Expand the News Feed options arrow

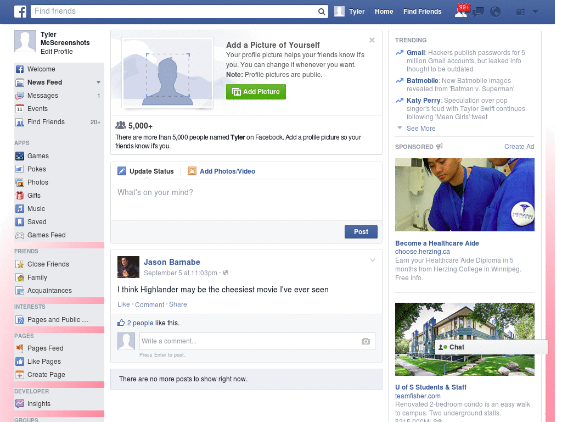(98, 82)
